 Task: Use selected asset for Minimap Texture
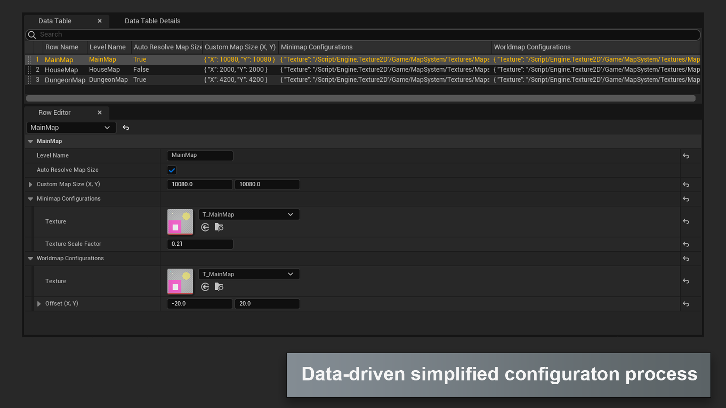click(x=205, y=227)
